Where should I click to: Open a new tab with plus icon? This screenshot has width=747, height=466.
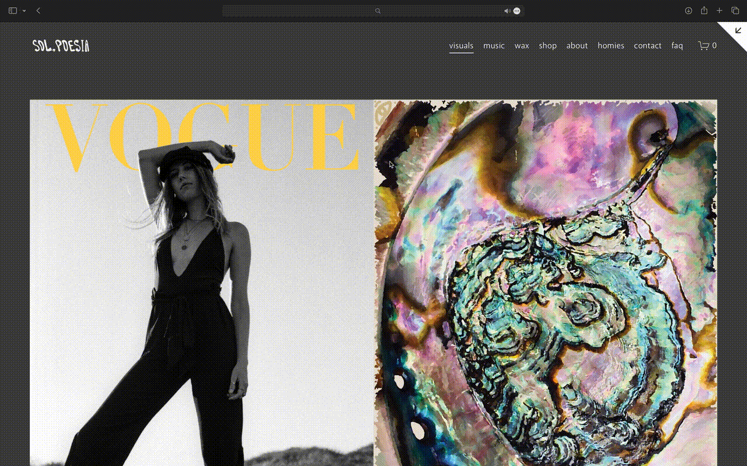point(720,10)
